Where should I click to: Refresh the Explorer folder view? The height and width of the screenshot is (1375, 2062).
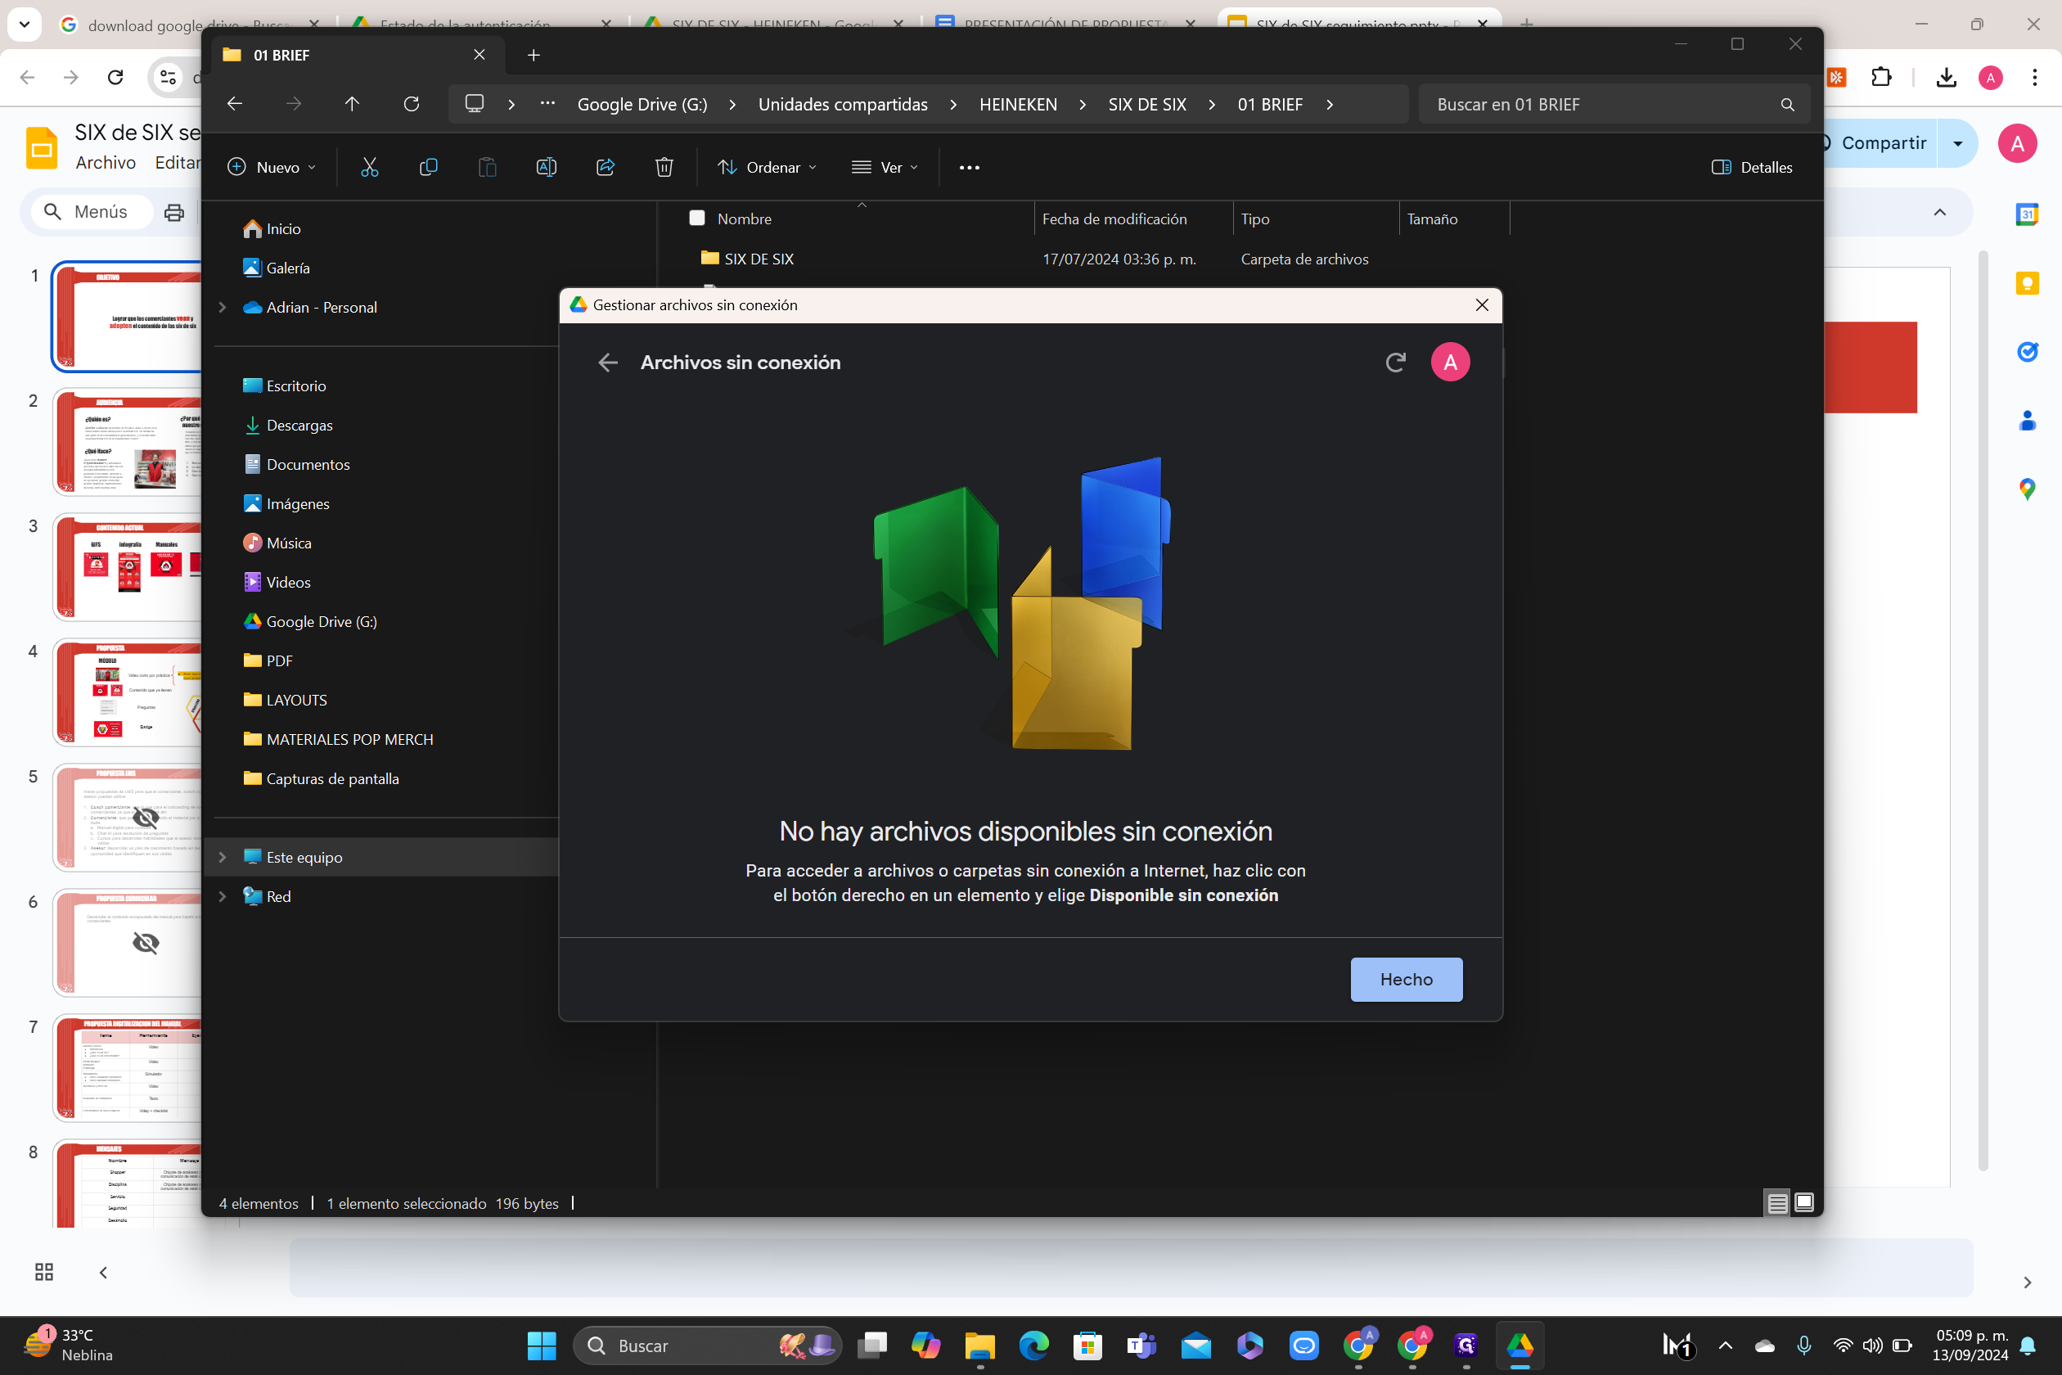(x=411, y=103)
